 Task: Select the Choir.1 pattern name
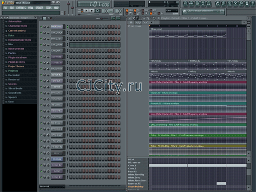coord(132,165)
